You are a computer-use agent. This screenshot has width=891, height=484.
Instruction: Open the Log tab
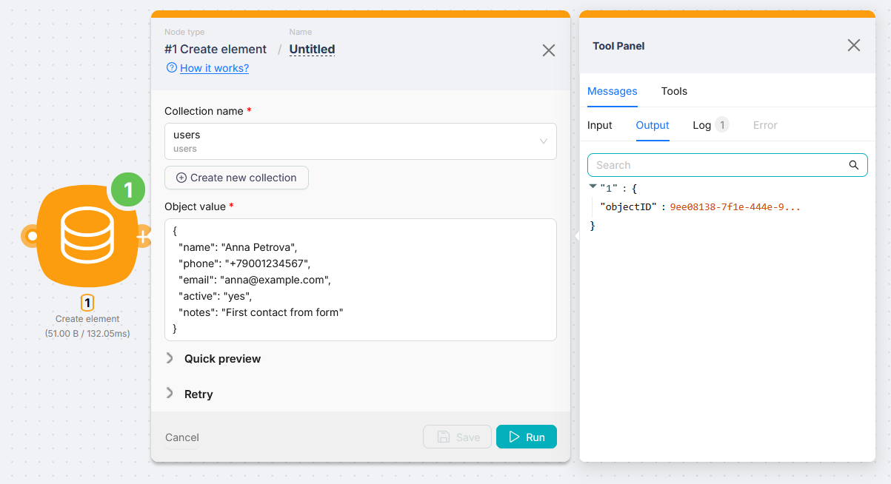(x=701, y=125)
